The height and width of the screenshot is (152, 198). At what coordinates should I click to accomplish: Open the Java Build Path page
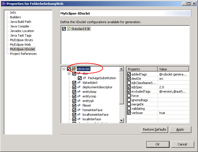click(x=20, y=22)
